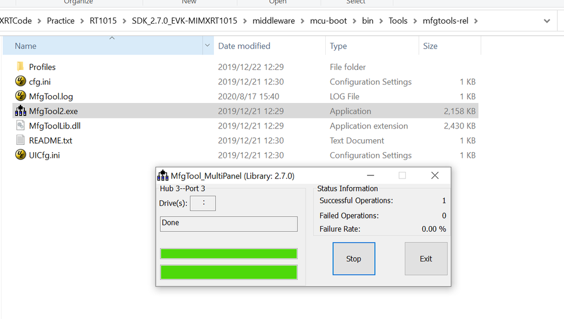Click the Hub 3--Port 3 label
564x319 pixels.
pyautogui.click(x=182, y=189)
